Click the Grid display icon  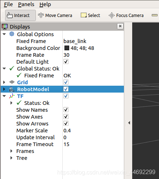(x=12, y=82)
